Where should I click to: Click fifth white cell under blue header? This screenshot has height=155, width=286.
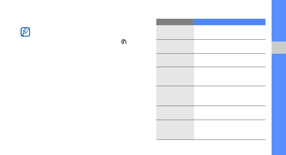point(229,96)
